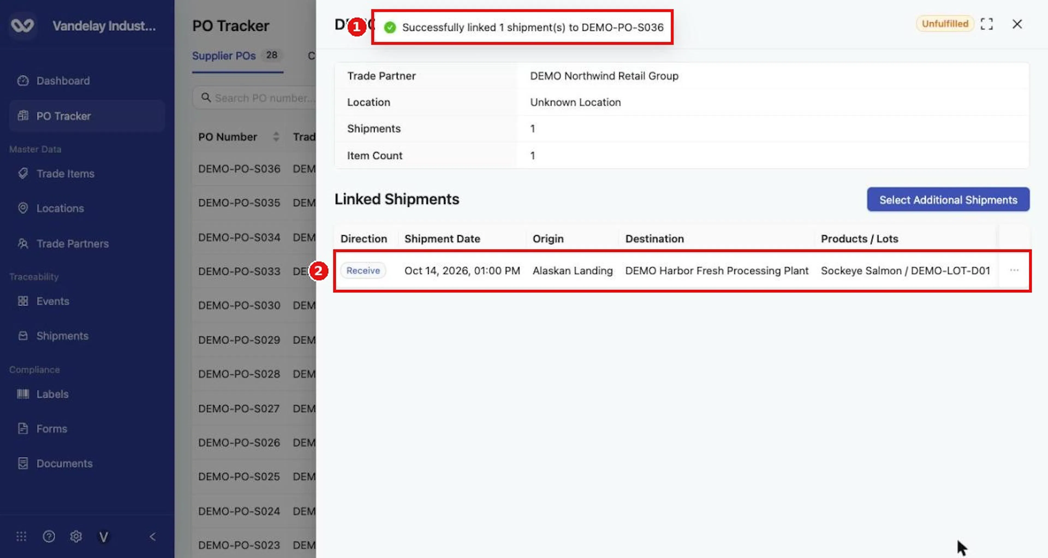This screenshot has height=558, width=1048.
Task: Open the Documents sidebar item
Action: 87,464
